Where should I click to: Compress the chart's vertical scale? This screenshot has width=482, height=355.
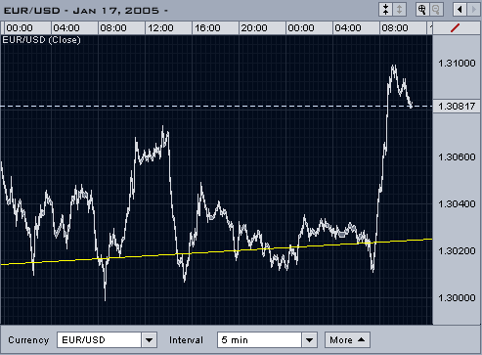pos(385,10)
